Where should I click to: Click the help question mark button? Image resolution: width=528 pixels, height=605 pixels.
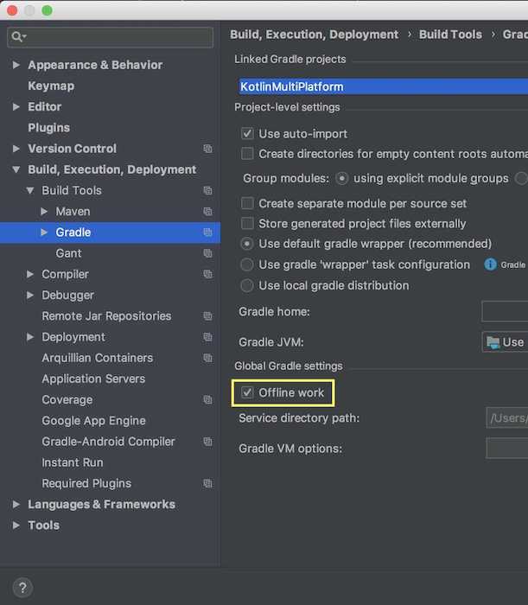coord(22,588)
